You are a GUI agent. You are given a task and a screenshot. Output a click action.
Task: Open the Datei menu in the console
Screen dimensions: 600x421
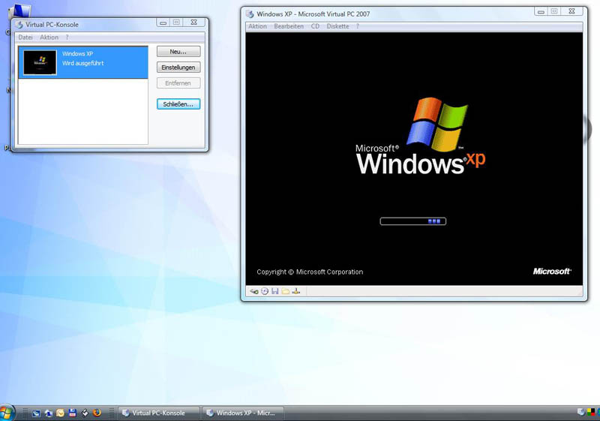coord(25,37)
